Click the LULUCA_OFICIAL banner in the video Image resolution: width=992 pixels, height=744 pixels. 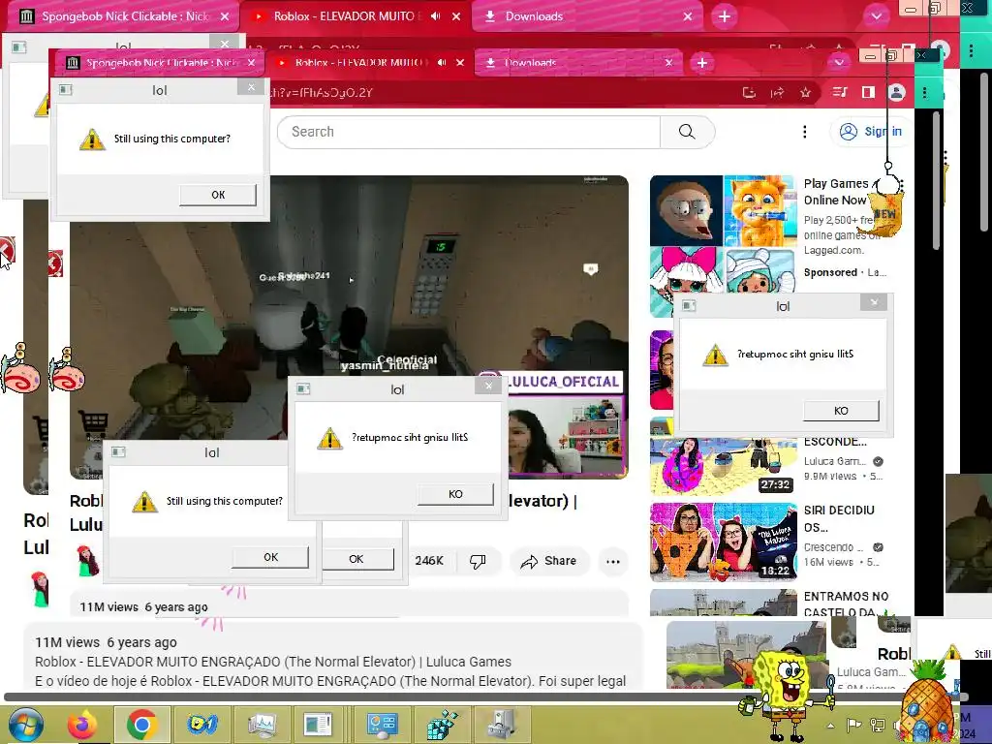point(564,382)
